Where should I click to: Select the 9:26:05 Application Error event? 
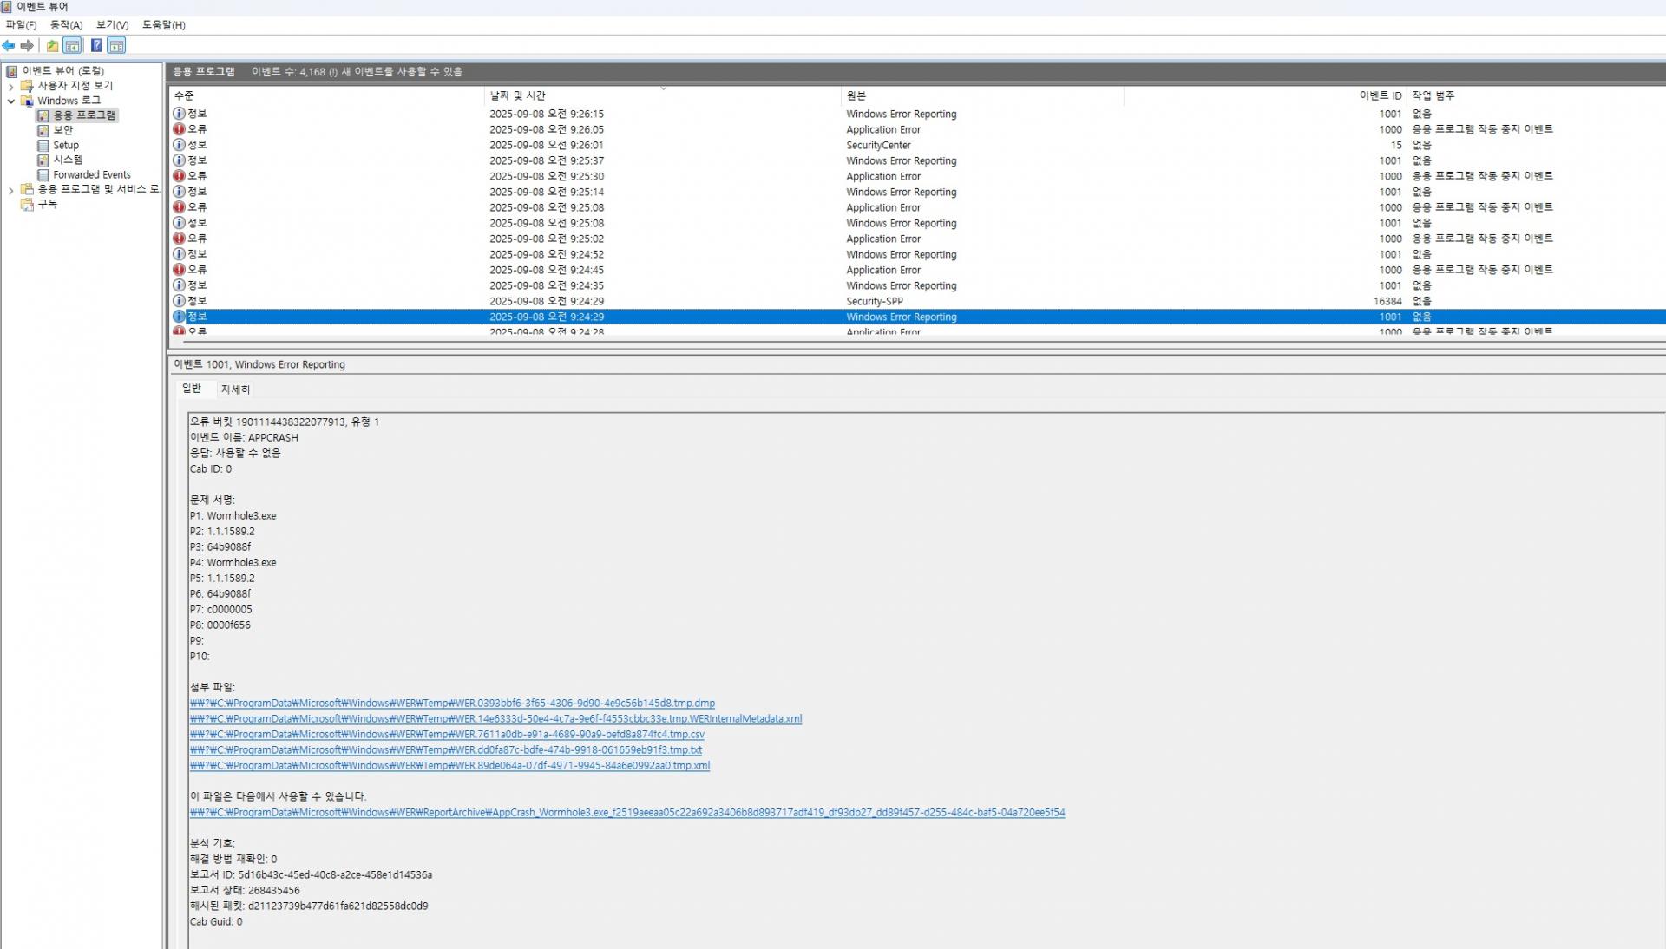(x=547, y=129)
